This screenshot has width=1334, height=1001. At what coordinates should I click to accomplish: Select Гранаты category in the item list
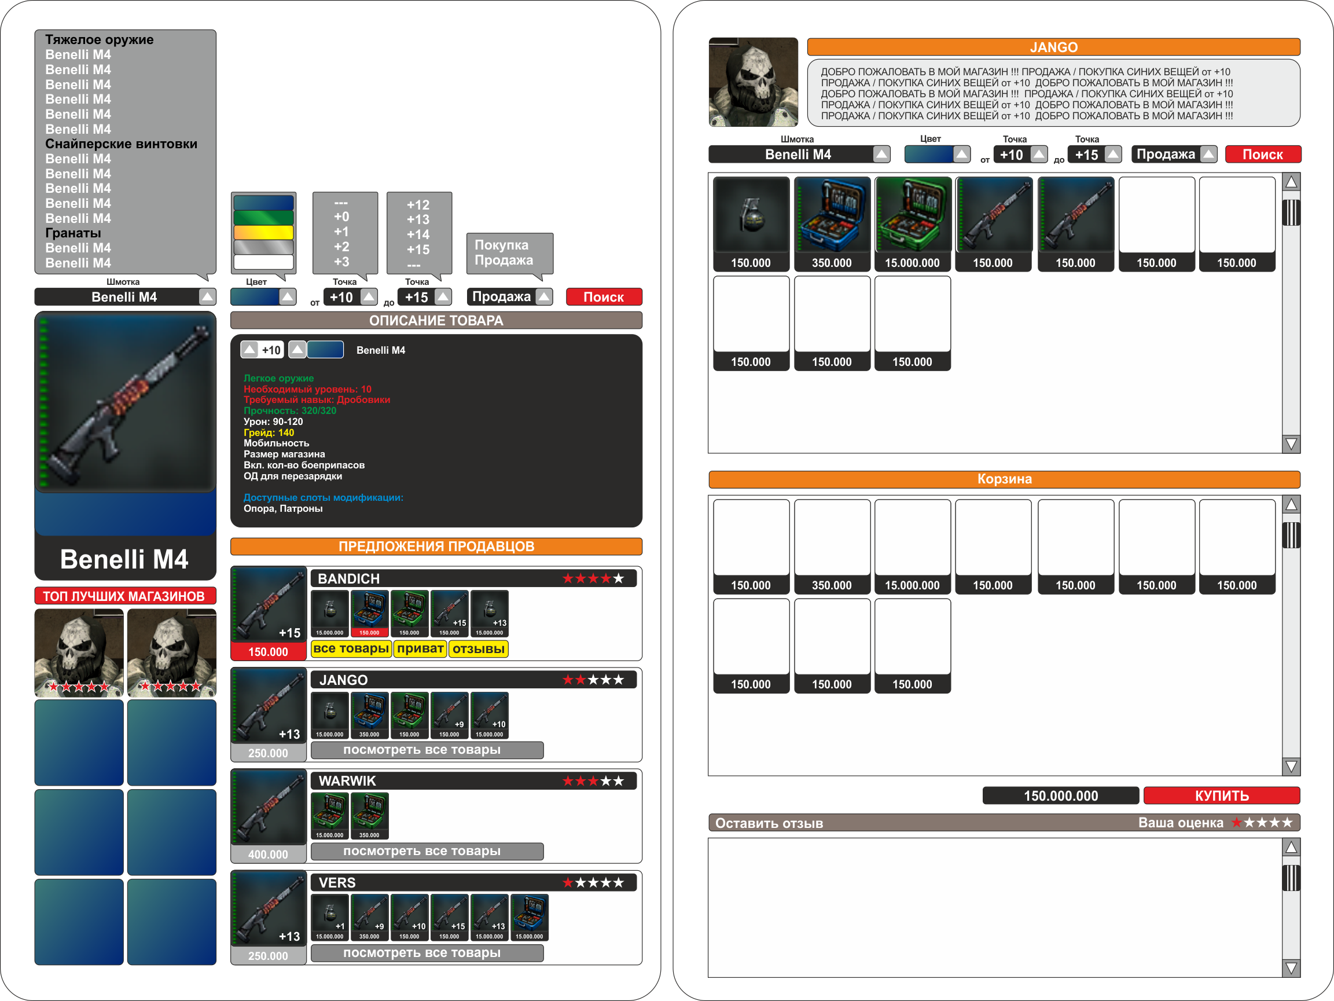pos(73,233)
